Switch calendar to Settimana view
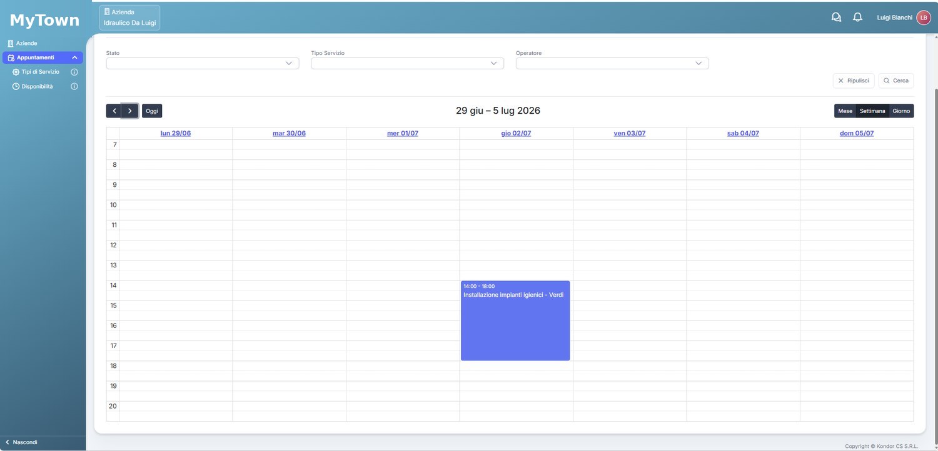 (x=872, y=111)
